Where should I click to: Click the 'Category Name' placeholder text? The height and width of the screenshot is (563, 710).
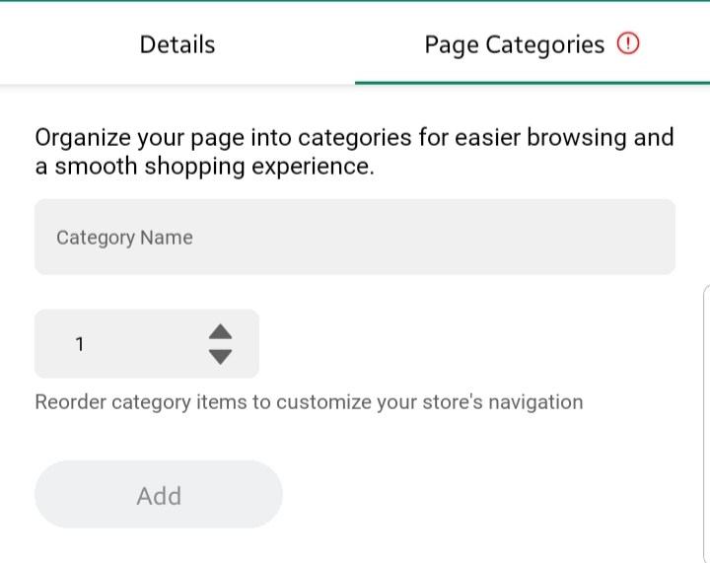(x=124, y=238)
